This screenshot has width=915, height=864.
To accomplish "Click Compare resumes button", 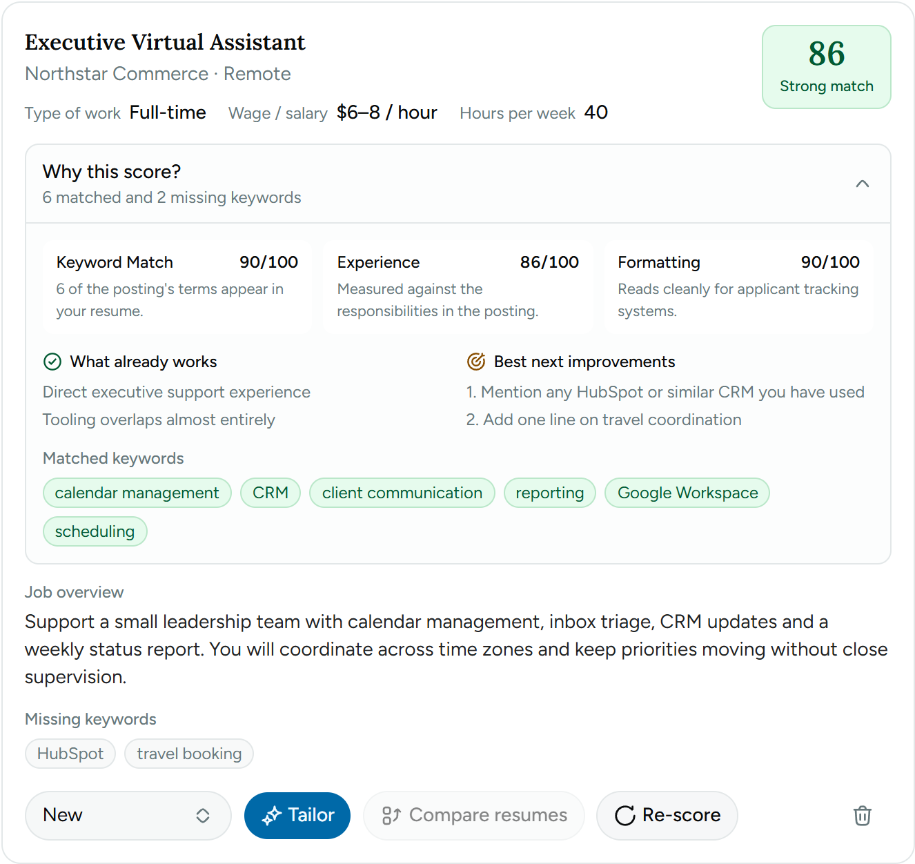I will pos(474,816).
